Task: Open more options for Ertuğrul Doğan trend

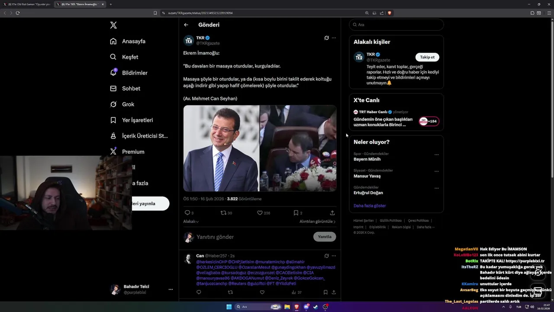Action: pos(436,188)
